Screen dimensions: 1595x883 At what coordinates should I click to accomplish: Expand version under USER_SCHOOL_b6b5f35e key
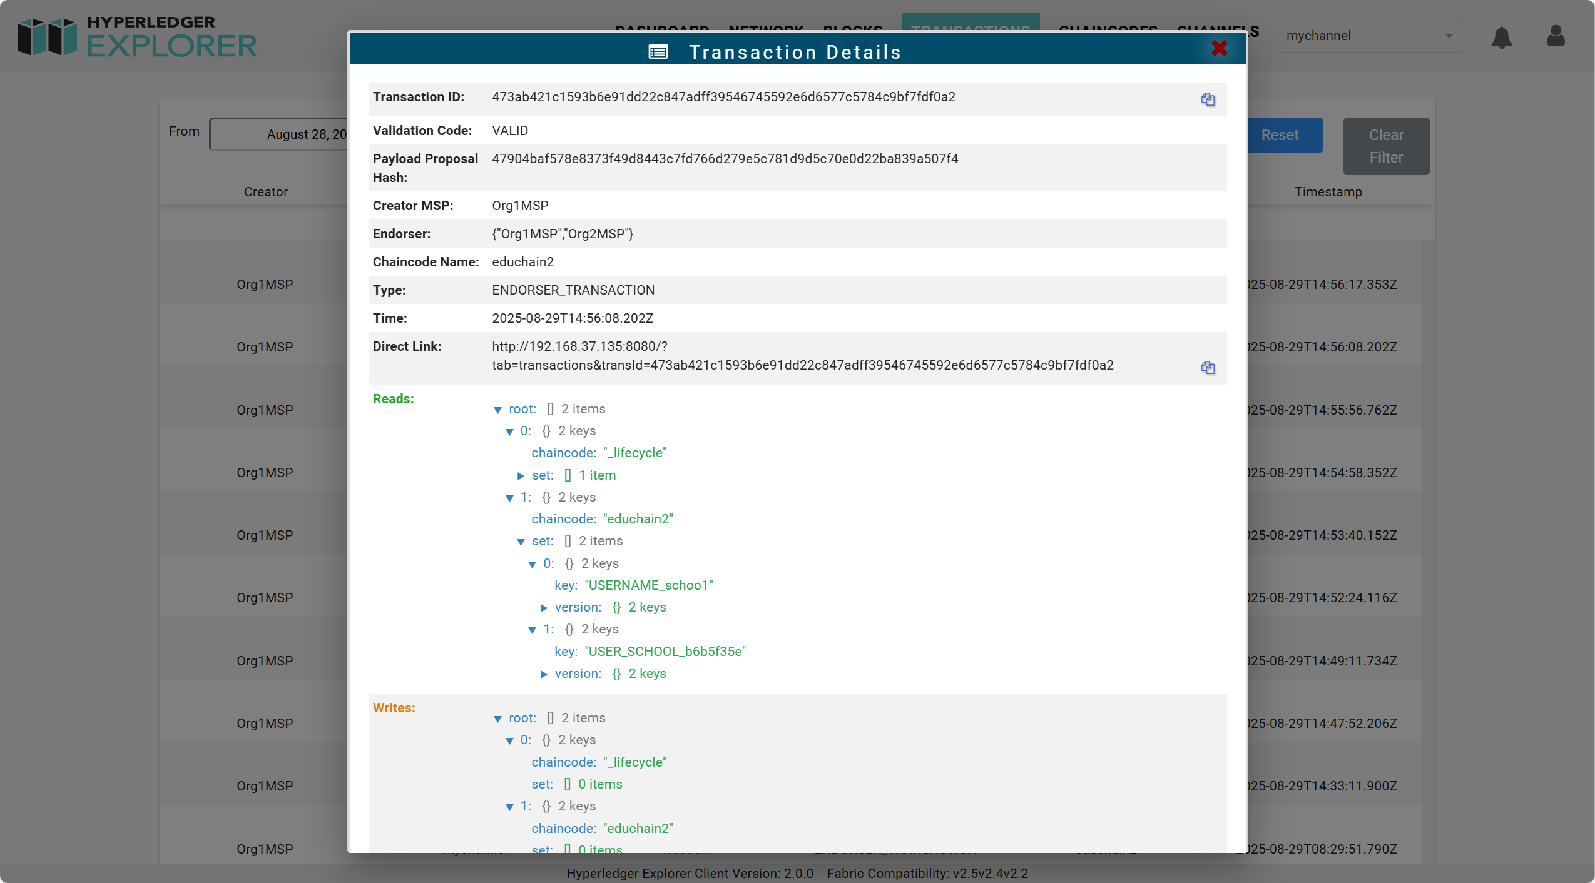(544, 674)
